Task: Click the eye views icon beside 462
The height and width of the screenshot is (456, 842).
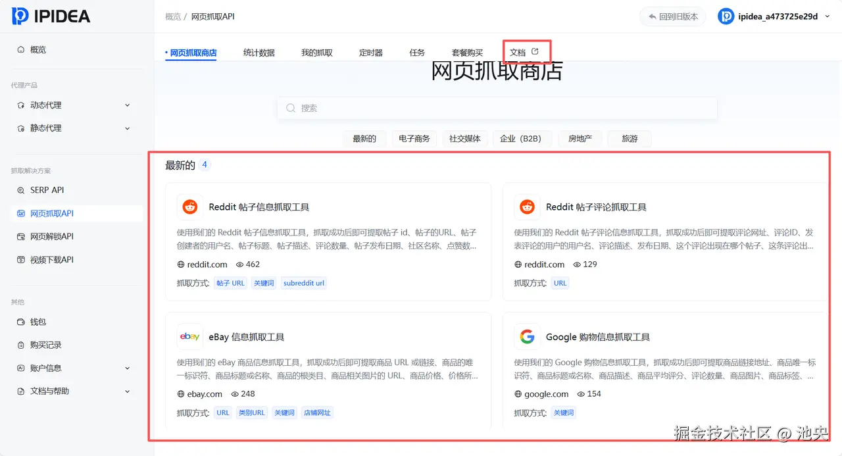Action: [239, 265]
